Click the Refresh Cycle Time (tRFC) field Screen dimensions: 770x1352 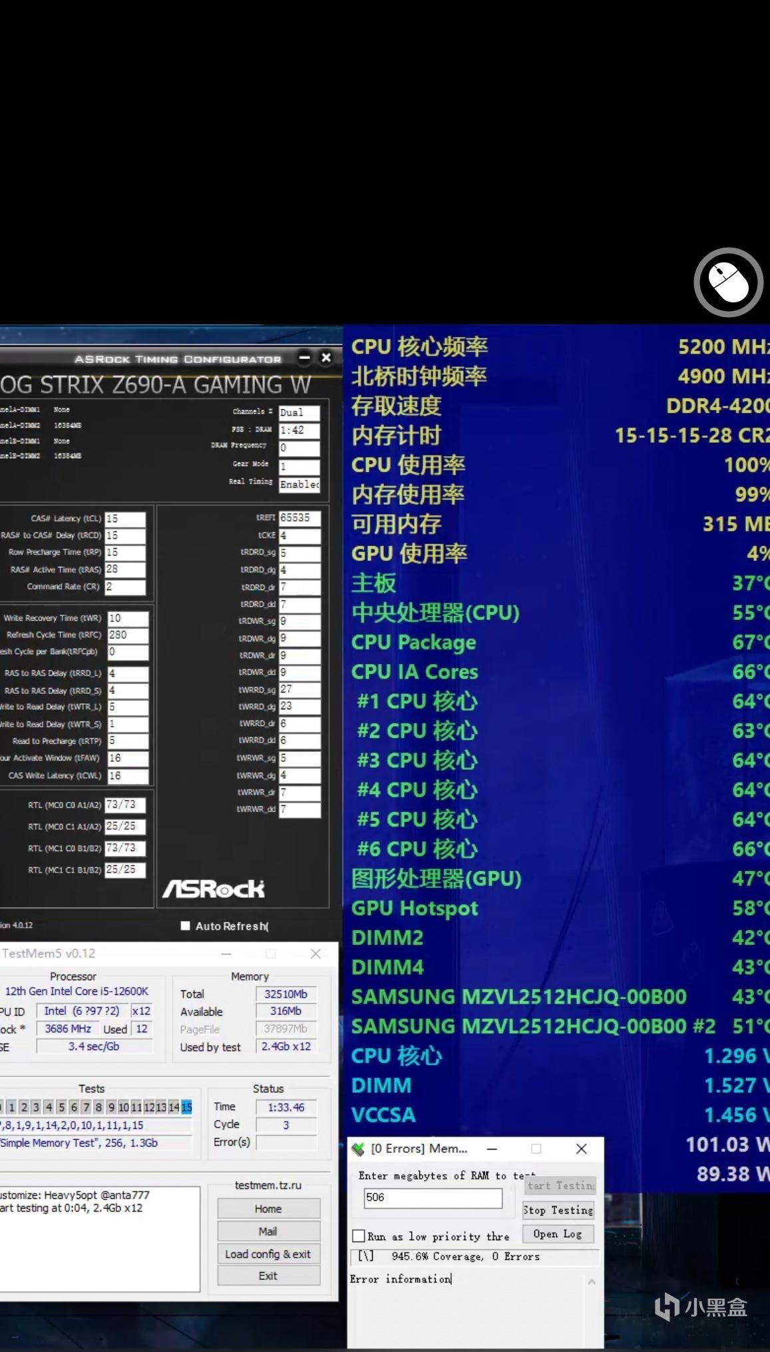pyautogui.click(x=128, y=635)
